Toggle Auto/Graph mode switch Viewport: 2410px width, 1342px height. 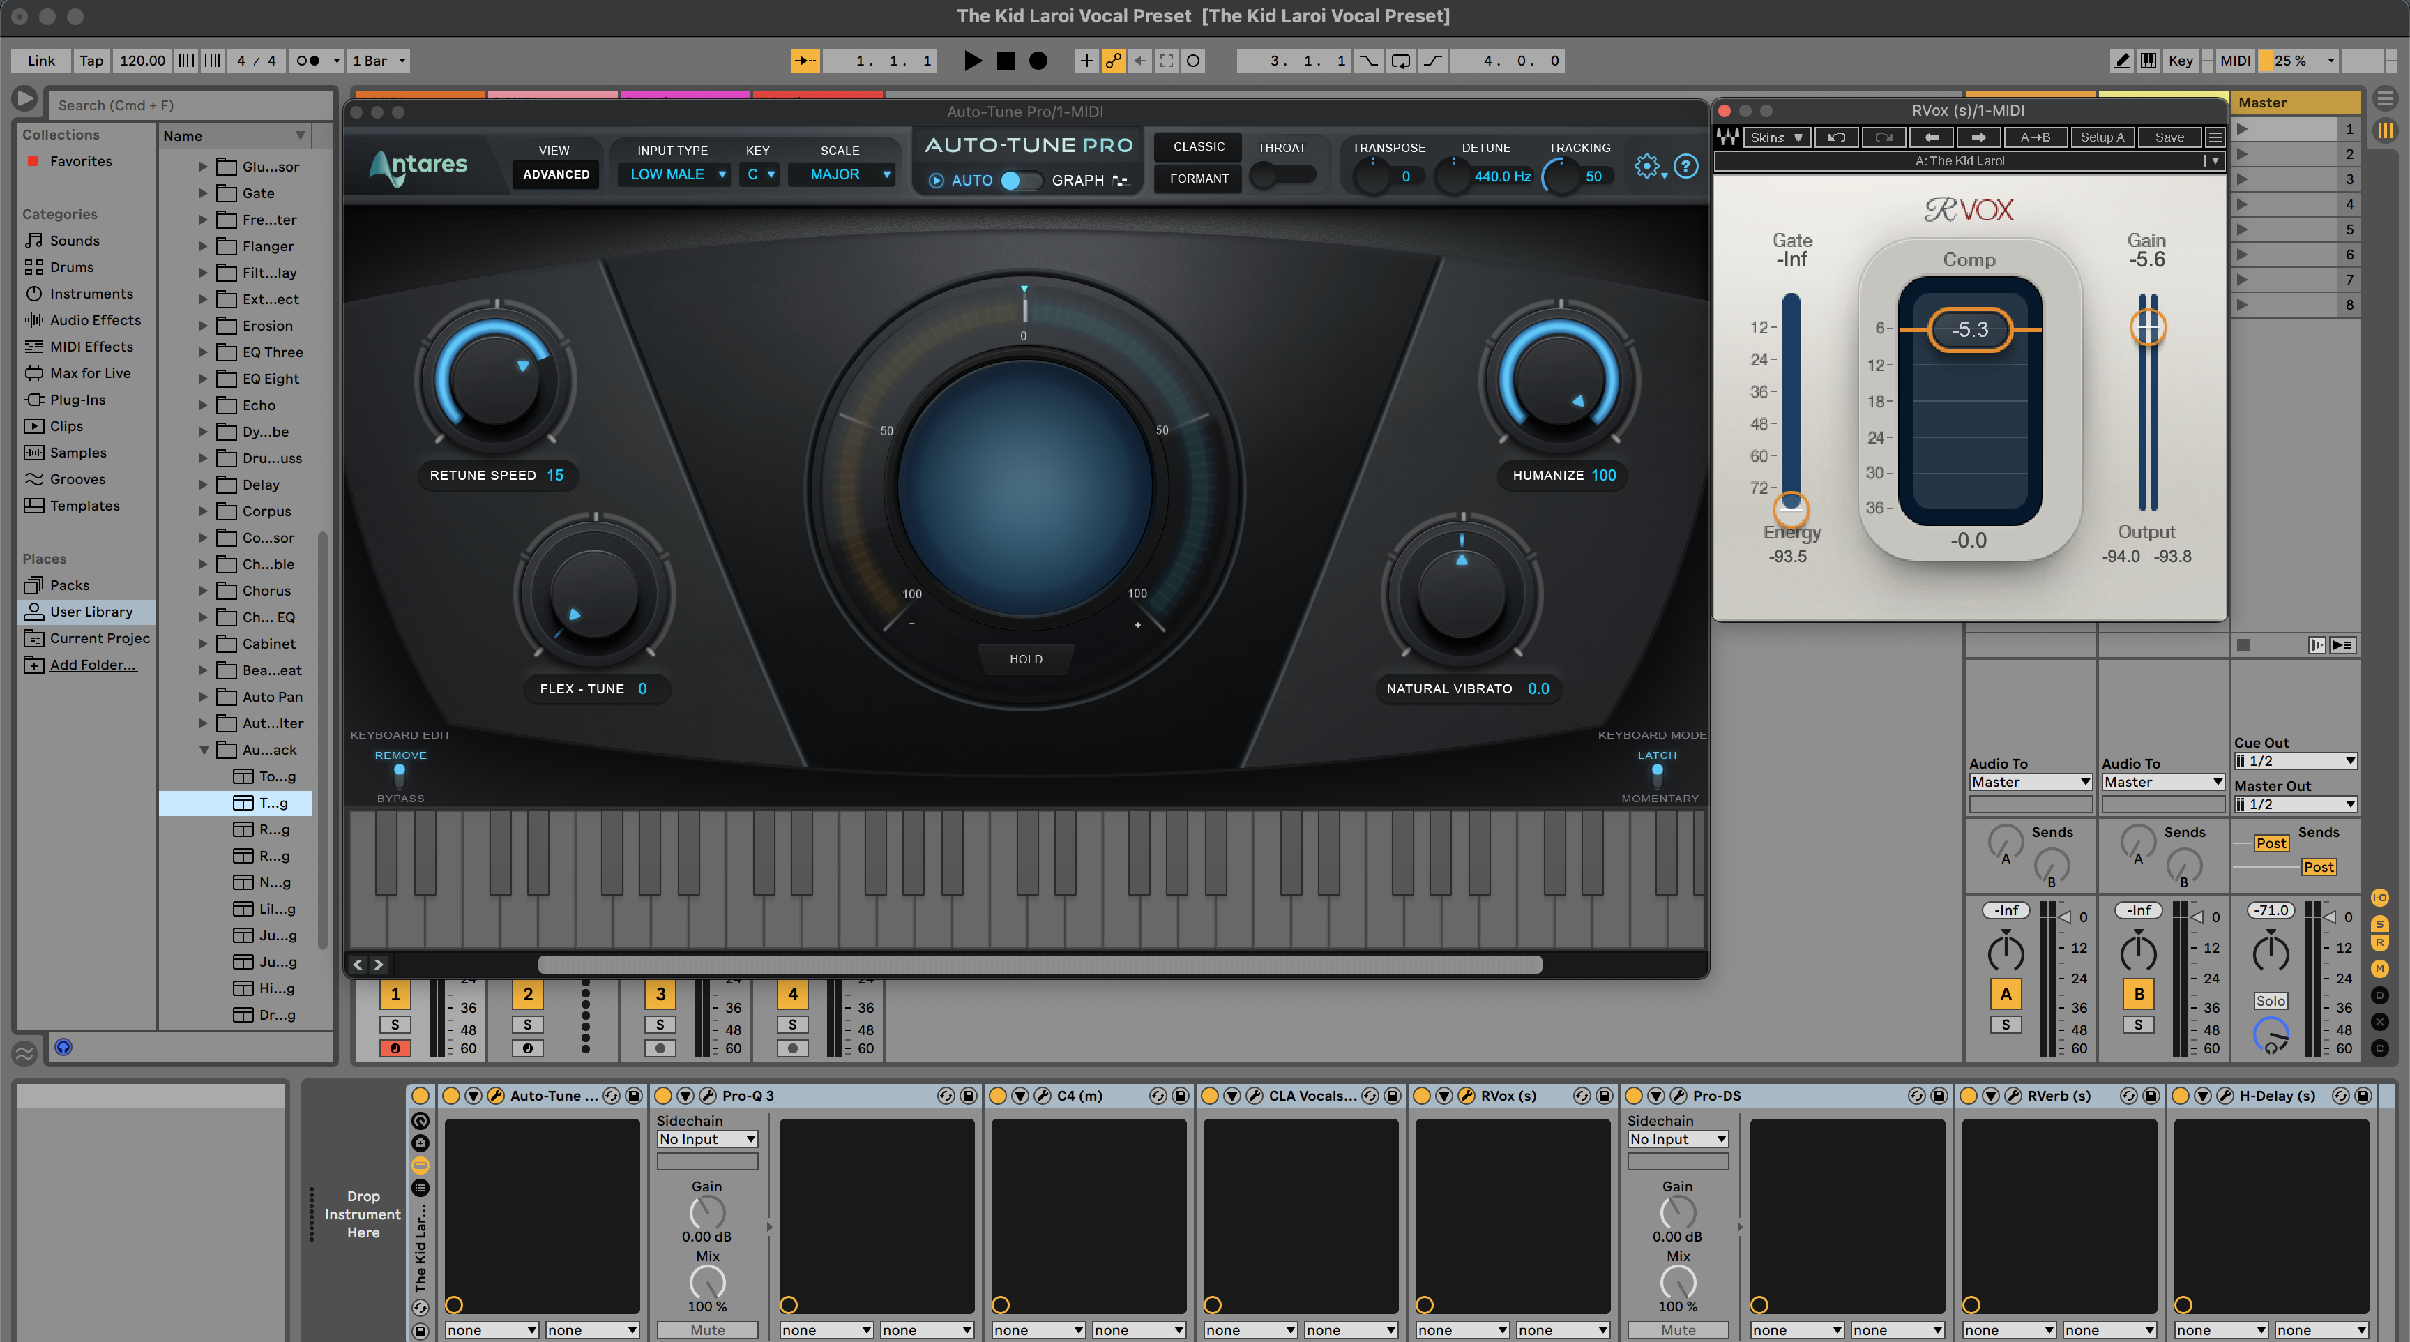click(1020, 181)
